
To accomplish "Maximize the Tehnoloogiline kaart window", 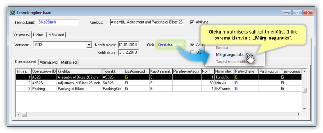I will [x=297, y=13].
